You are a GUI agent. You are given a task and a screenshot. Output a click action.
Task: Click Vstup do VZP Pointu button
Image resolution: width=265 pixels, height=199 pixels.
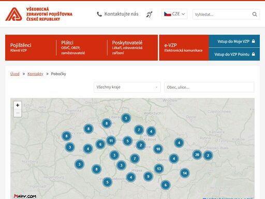point(234,54)
